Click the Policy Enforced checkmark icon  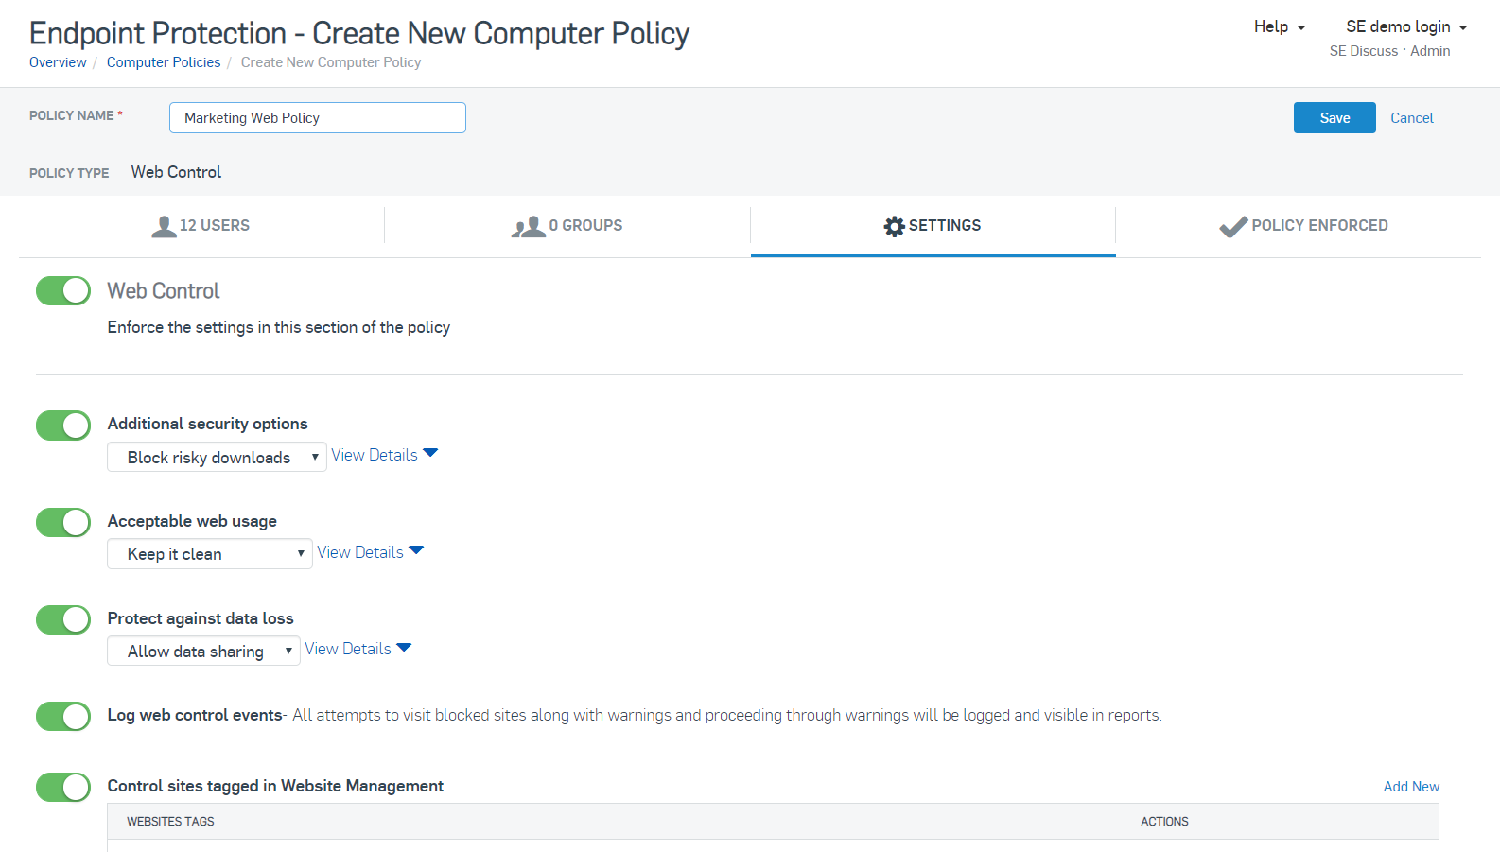click(x=1233, y=226)
